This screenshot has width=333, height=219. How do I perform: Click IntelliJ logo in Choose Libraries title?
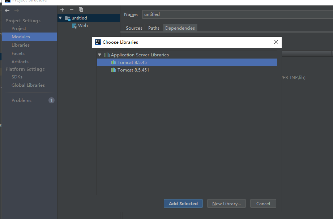click(x=98, y=42)
